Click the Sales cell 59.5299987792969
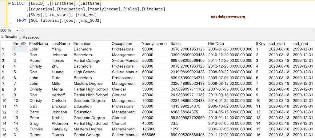 point(188,118)
